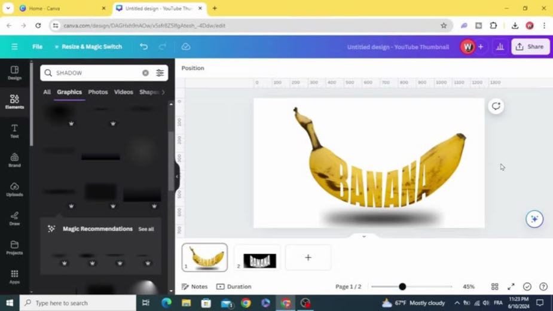Select the Shapes tab
The width and height of the screenshot is (553, 311).
(x=148, y=92)
